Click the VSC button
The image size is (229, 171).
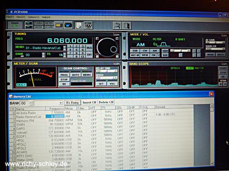(x=112, y=84)
